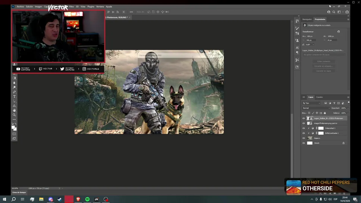Select the triangle Shape tool
Screen dimensions: 361x203
(x=14, y=106)
